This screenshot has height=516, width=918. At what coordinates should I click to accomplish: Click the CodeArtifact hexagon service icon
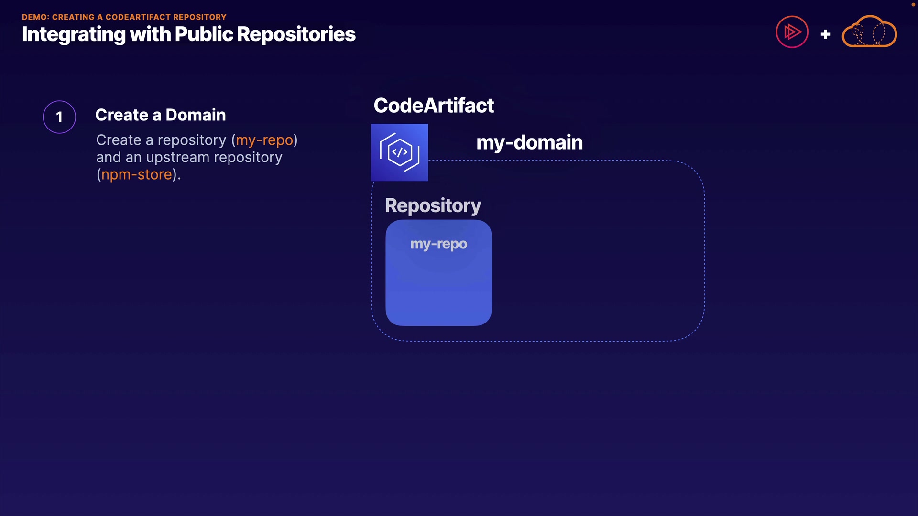pos(399,152)
